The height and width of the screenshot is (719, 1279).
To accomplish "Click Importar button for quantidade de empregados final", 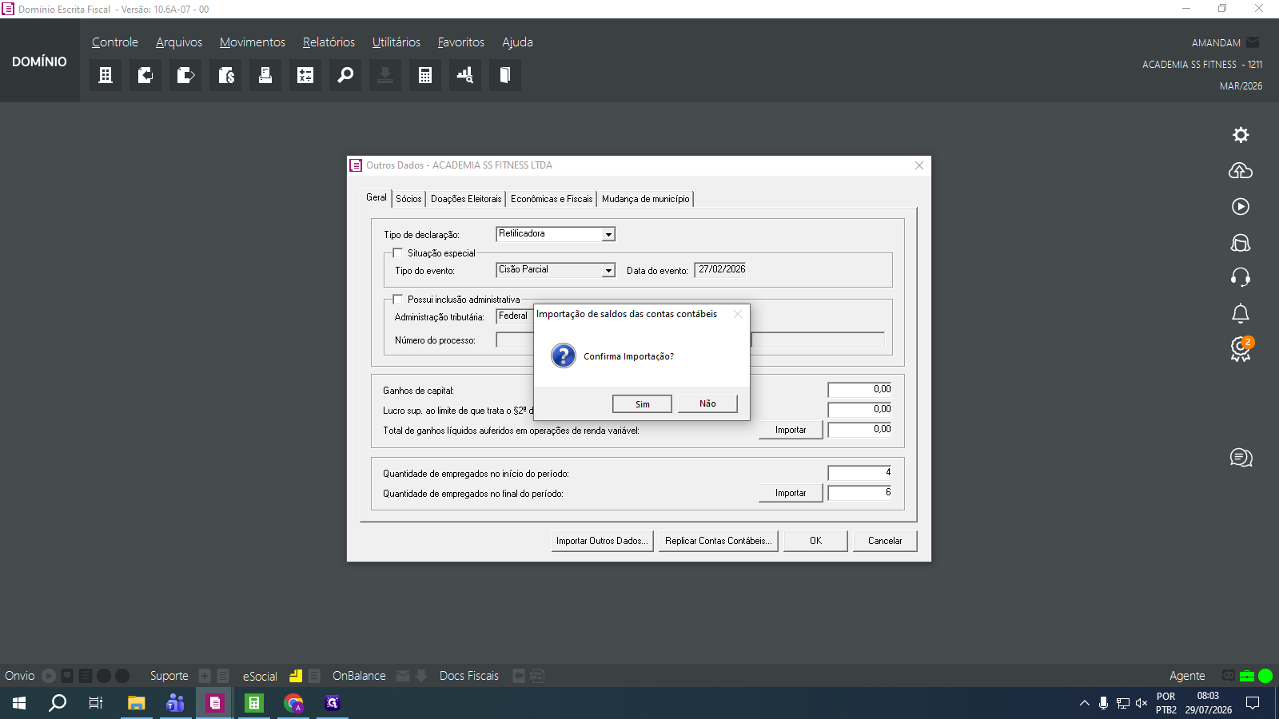I will pyautogui.click(x=791, y=493).
